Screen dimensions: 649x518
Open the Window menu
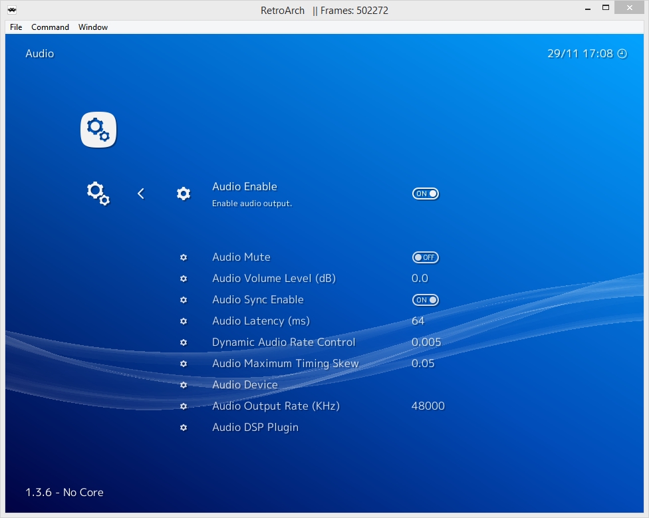(x=93, y=27)
